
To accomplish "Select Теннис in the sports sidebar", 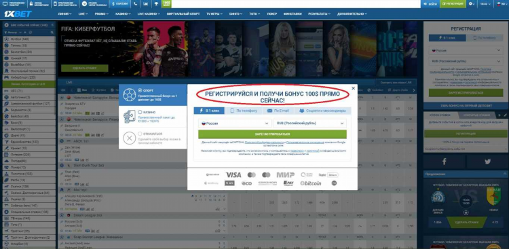I will [29, 45].
